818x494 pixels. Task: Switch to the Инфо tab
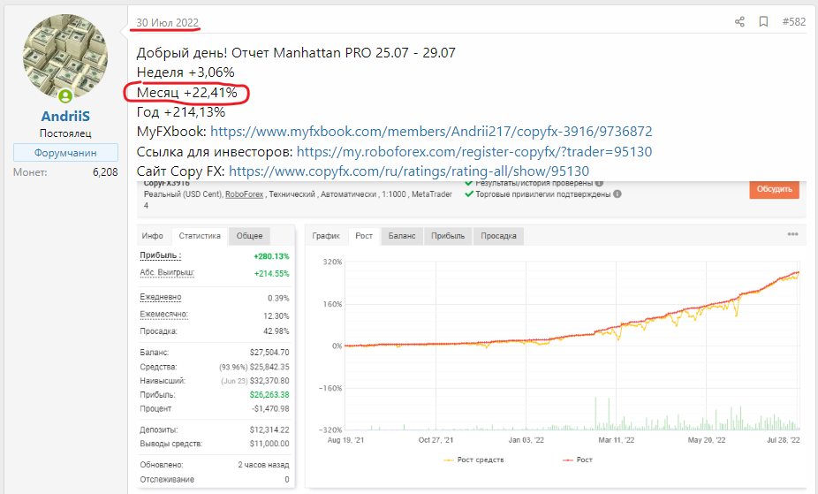(152, 236)
